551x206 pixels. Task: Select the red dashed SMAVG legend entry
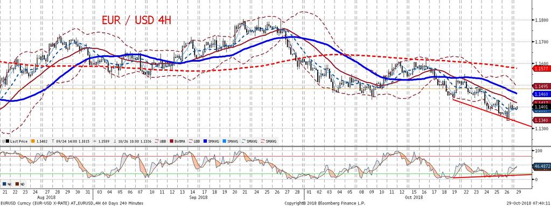point(268,141)
